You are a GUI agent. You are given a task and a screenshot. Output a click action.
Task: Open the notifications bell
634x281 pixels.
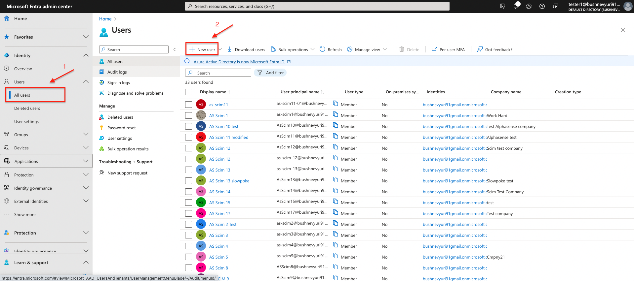tap(516, 6)
